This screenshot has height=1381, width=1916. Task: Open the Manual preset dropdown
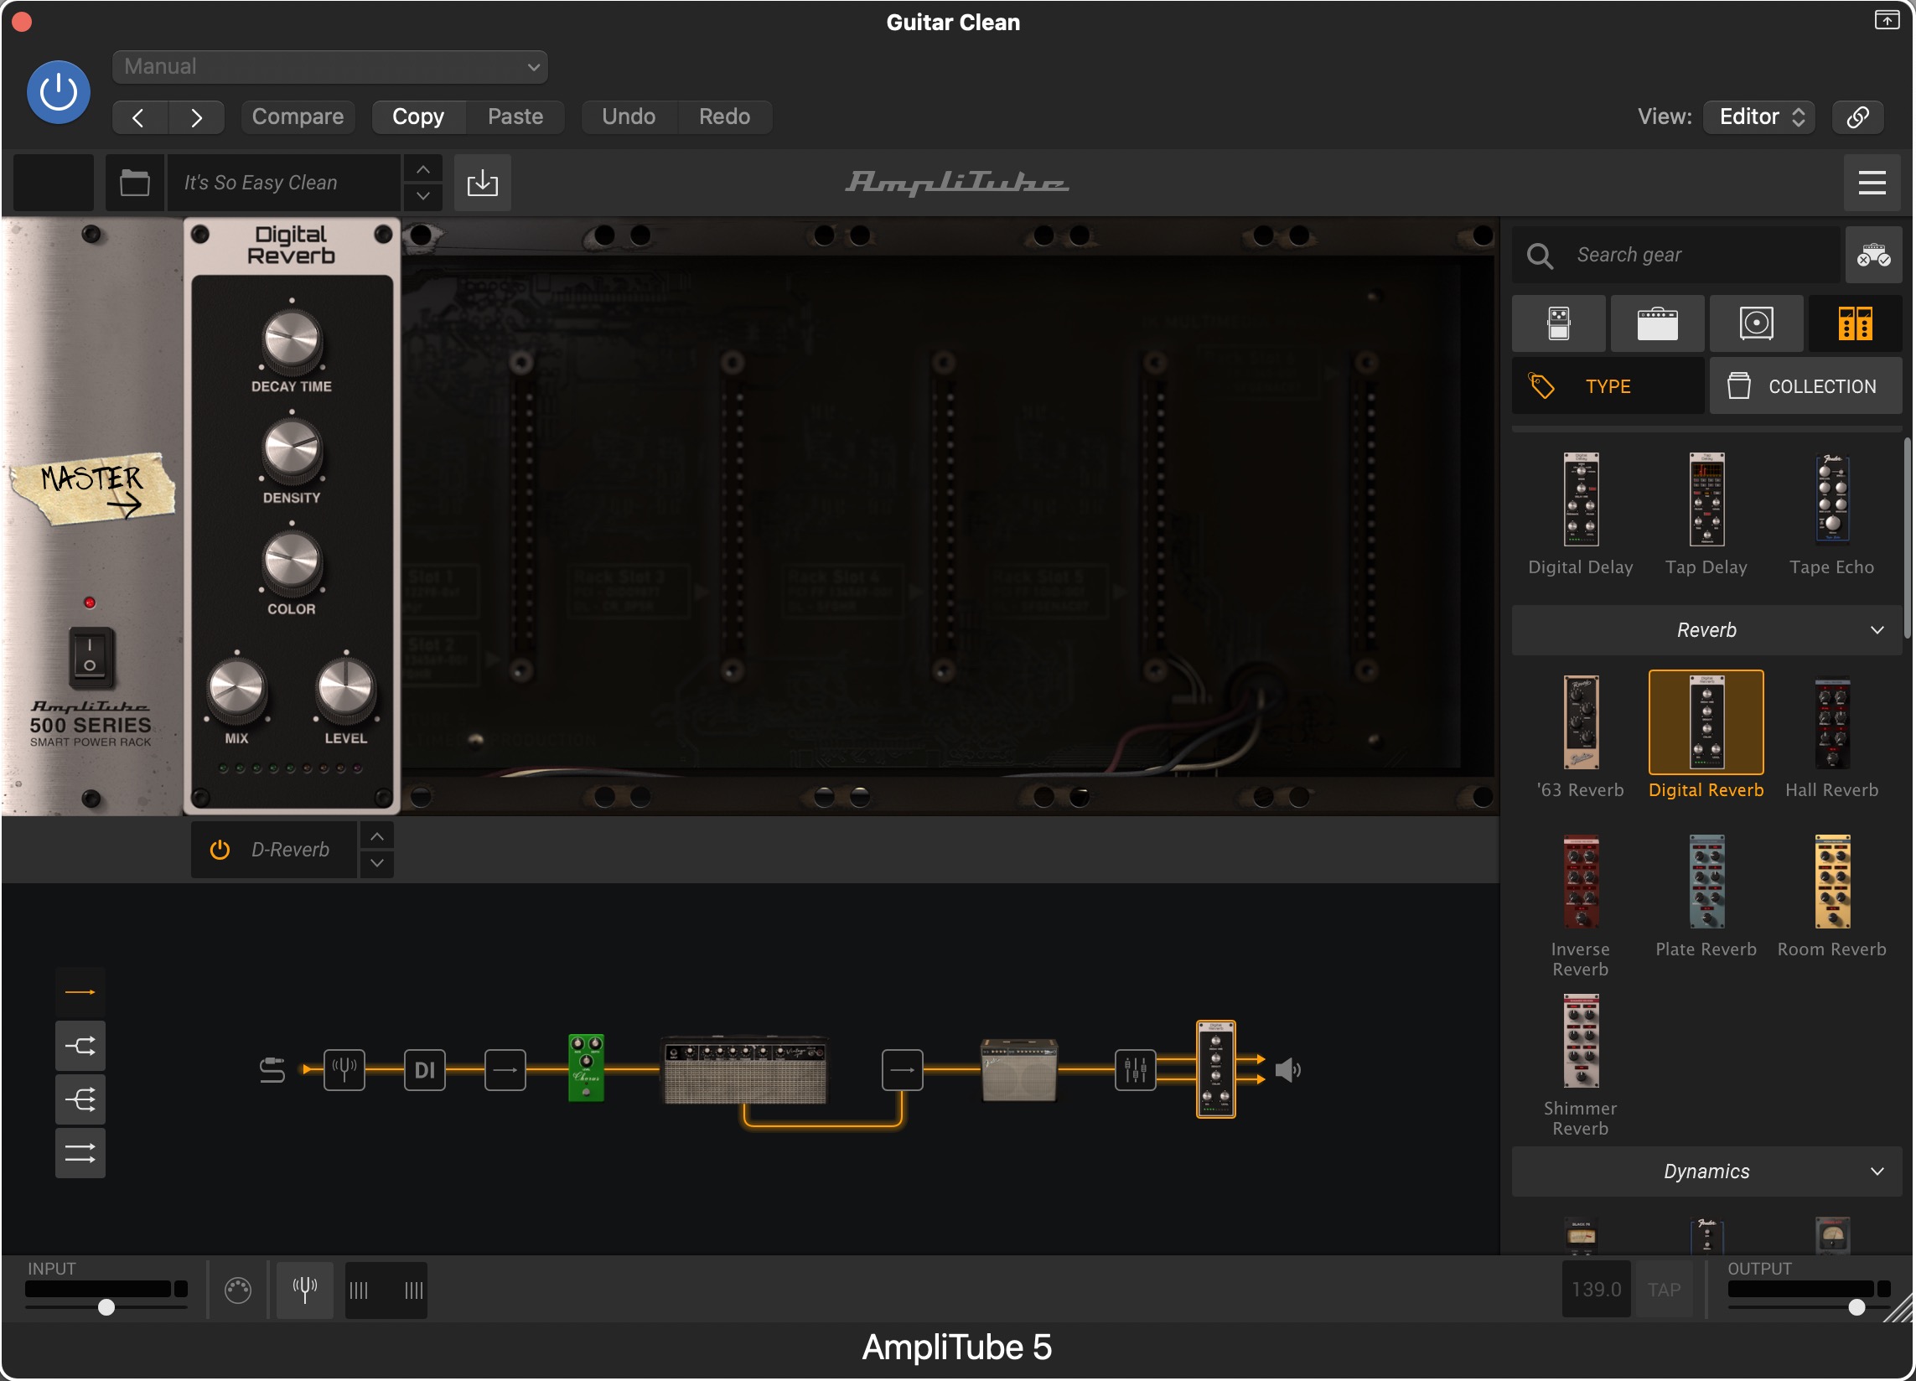pyautogui.click(x=329, y=66)
